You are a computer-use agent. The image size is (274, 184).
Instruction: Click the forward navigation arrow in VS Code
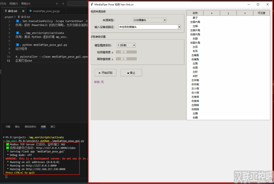63,4
